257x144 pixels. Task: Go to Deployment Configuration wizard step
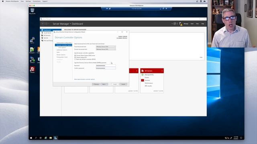tap(64, 43)
